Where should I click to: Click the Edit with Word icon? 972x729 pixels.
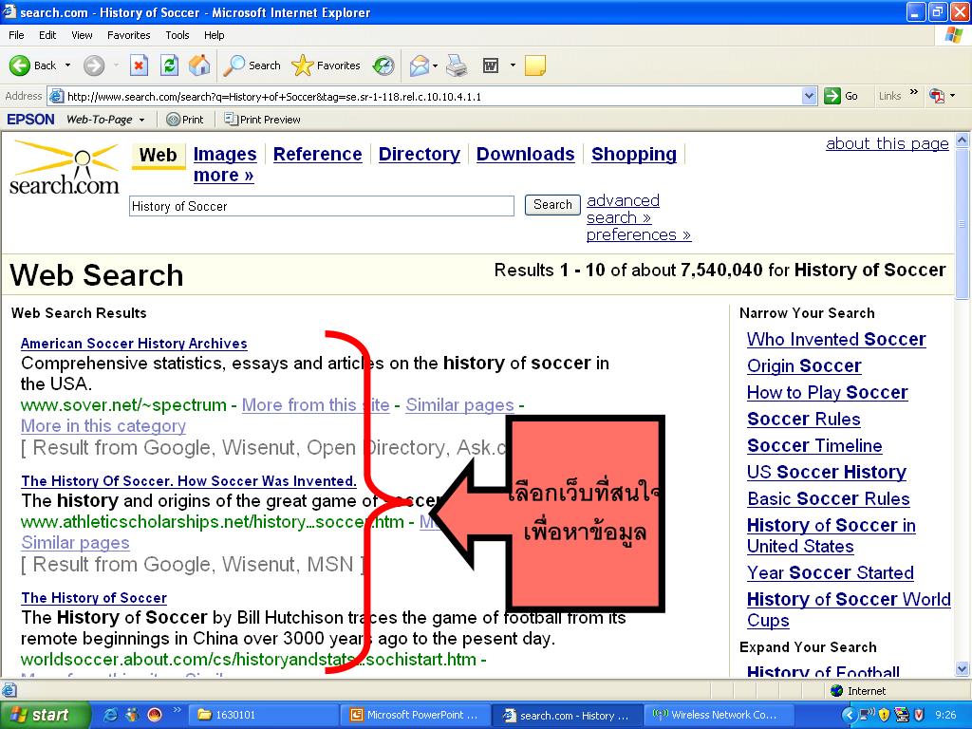pyautogui.click(x=491, y=65)
